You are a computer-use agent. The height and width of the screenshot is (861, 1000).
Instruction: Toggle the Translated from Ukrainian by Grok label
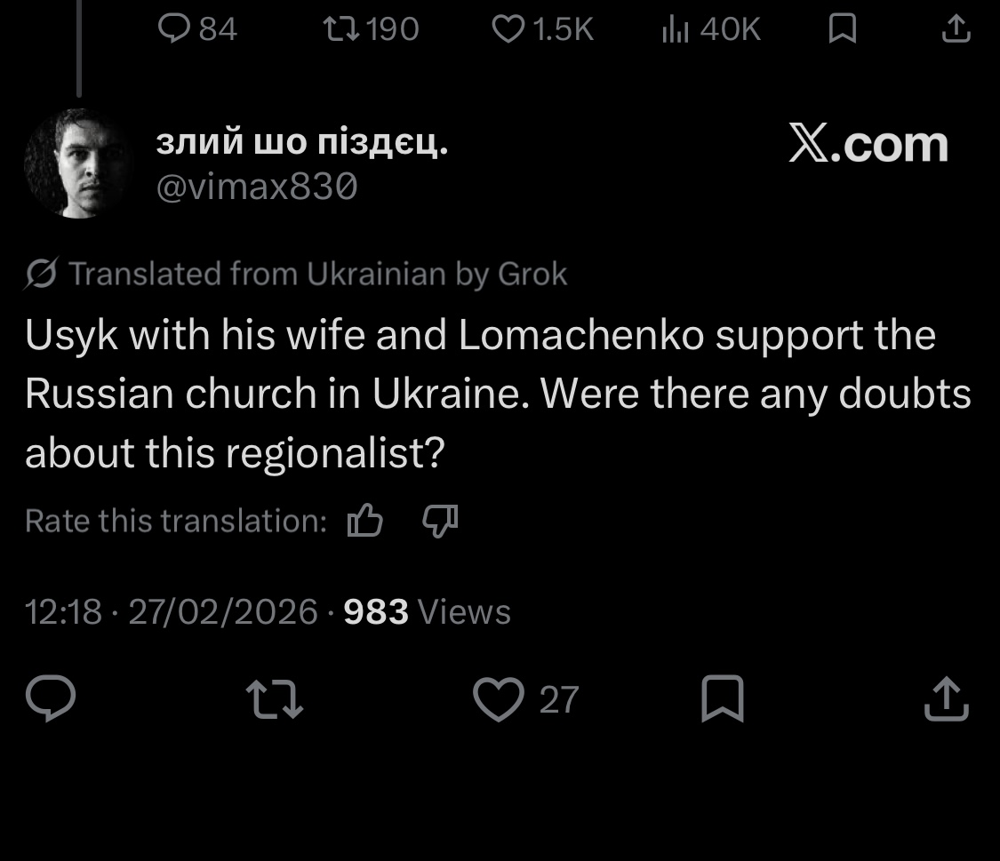(x=296, y=274)
